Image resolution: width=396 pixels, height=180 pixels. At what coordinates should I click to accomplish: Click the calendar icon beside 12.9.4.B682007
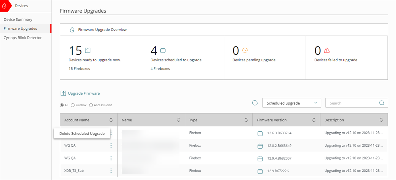pyautogui.click(x=260, y=158)
